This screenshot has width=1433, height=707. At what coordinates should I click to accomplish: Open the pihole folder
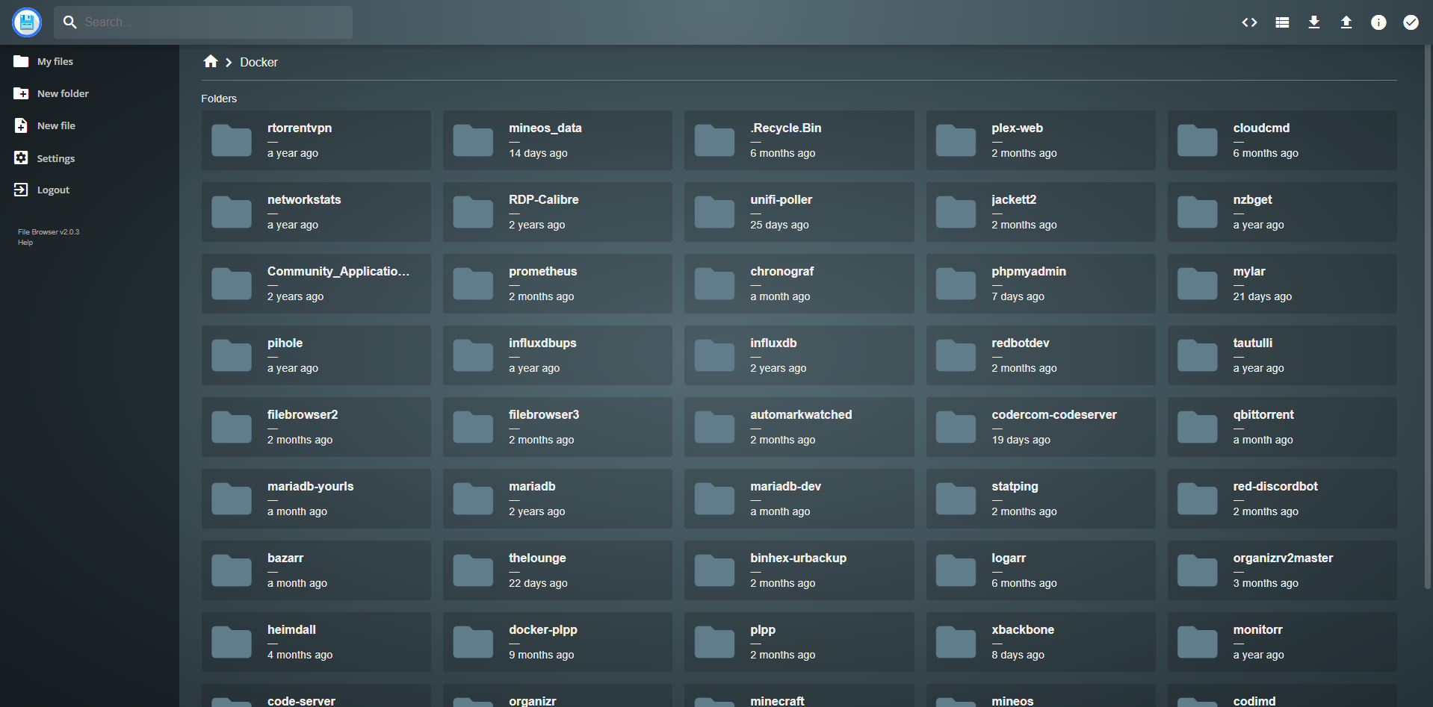[x=316, y=355]
